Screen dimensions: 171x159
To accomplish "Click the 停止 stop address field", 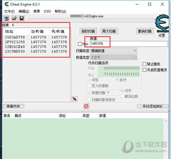I will [119, 74].
